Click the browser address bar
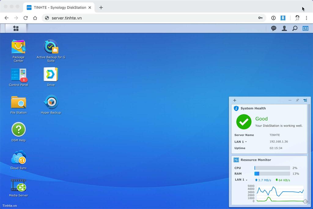The image size is (313, 209). point(154,18)
